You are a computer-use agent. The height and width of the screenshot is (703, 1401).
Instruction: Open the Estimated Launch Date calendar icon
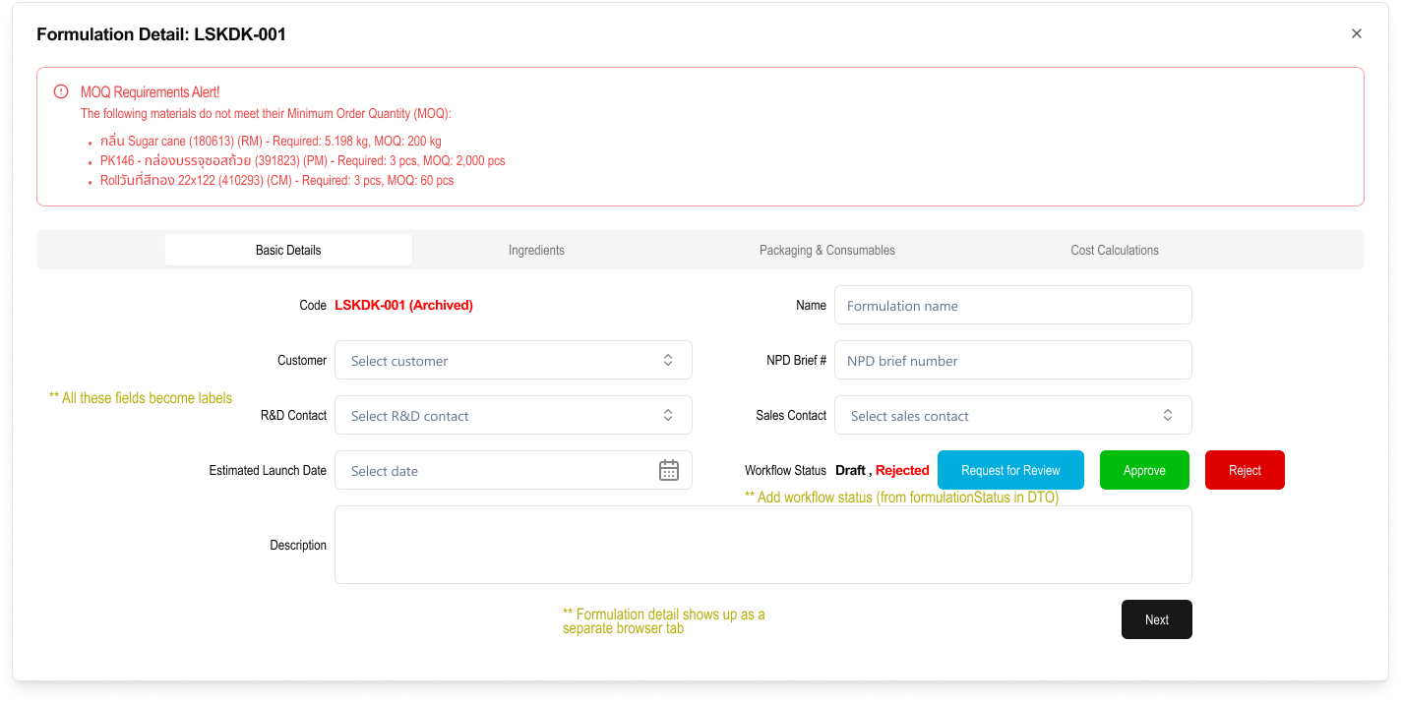669,470
